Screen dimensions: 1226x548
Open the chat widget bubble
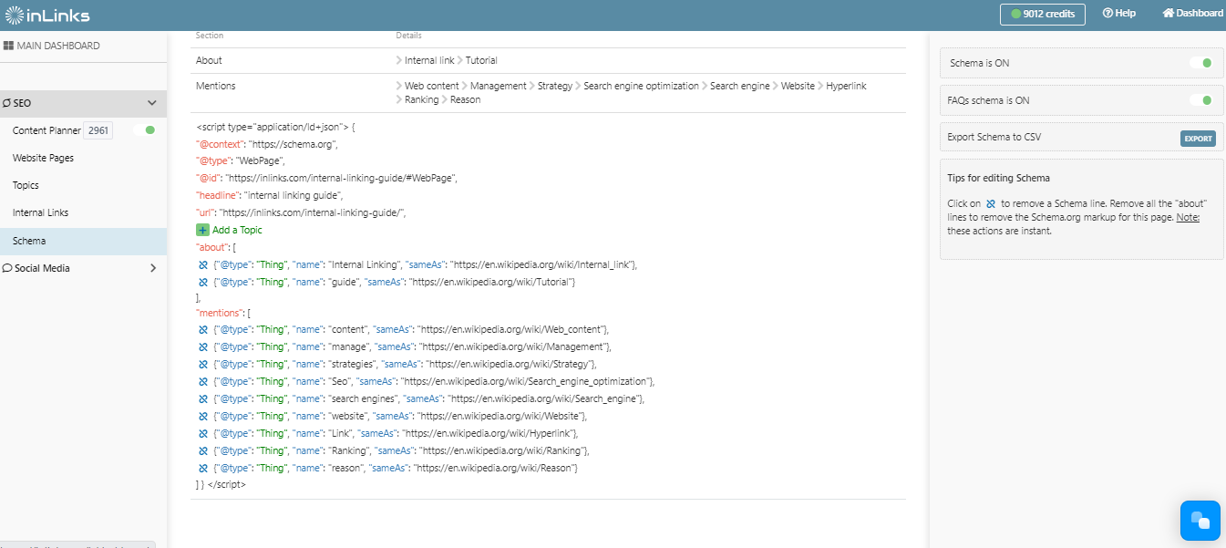(1200, 521)
